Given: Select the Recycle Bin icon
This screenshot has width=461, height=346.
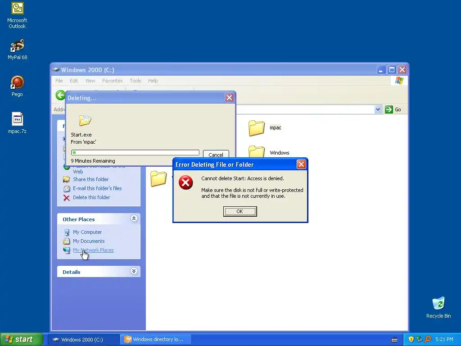Looking at the screenshot, I should pos(438,307).
